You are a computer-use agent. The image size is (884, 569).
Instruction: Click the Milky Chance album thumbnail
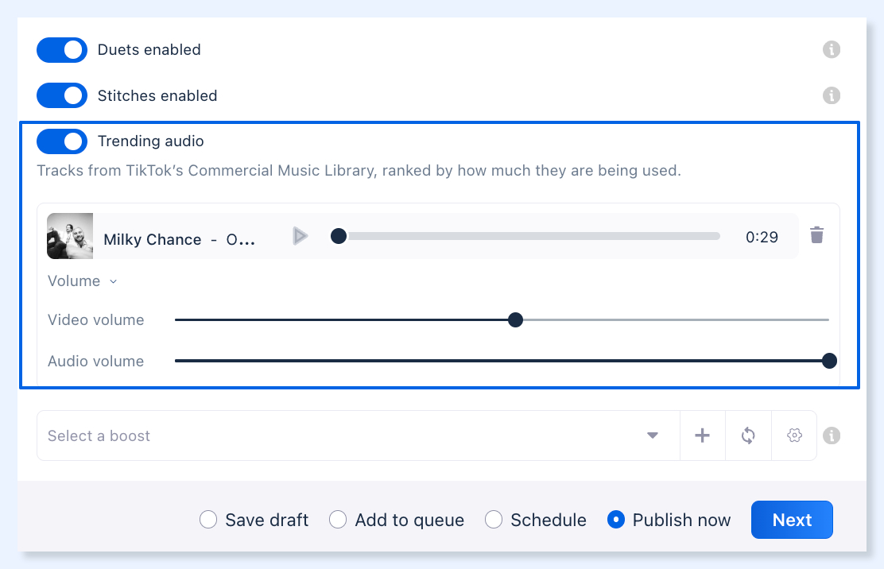click(70, 236)
